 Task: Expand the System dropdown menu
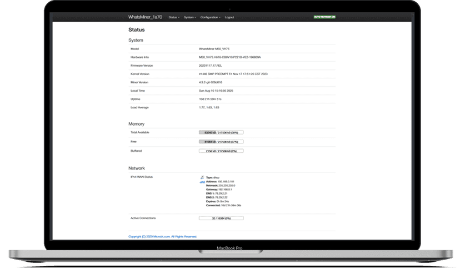[x=189, y=17]
